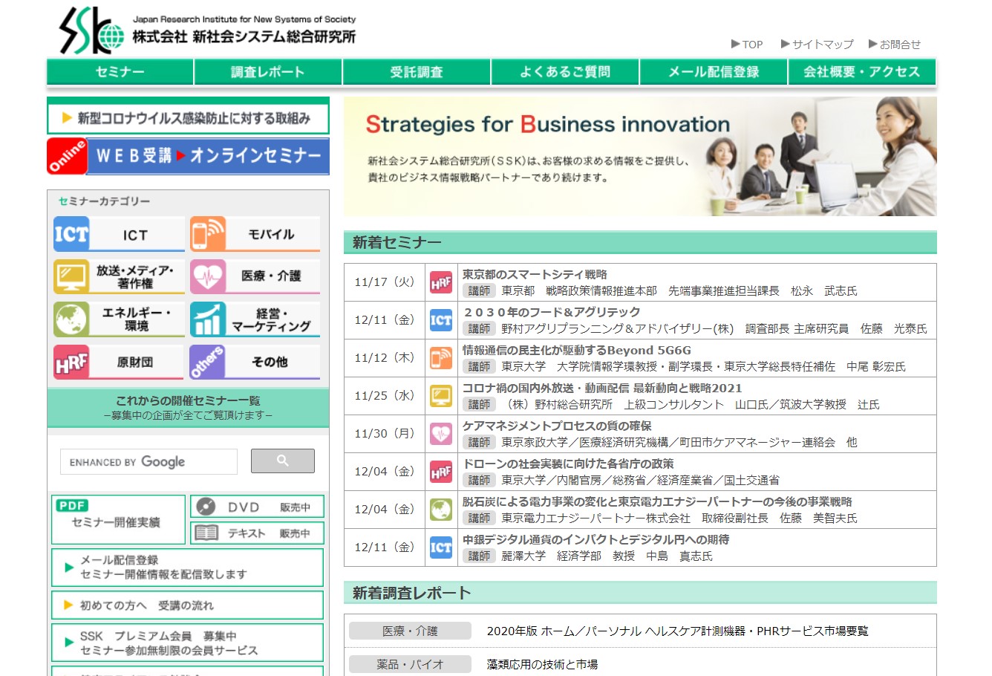Click the Strategies for Business innovation banner
Screen dimensions: 992x676
(x=640, y=156)
